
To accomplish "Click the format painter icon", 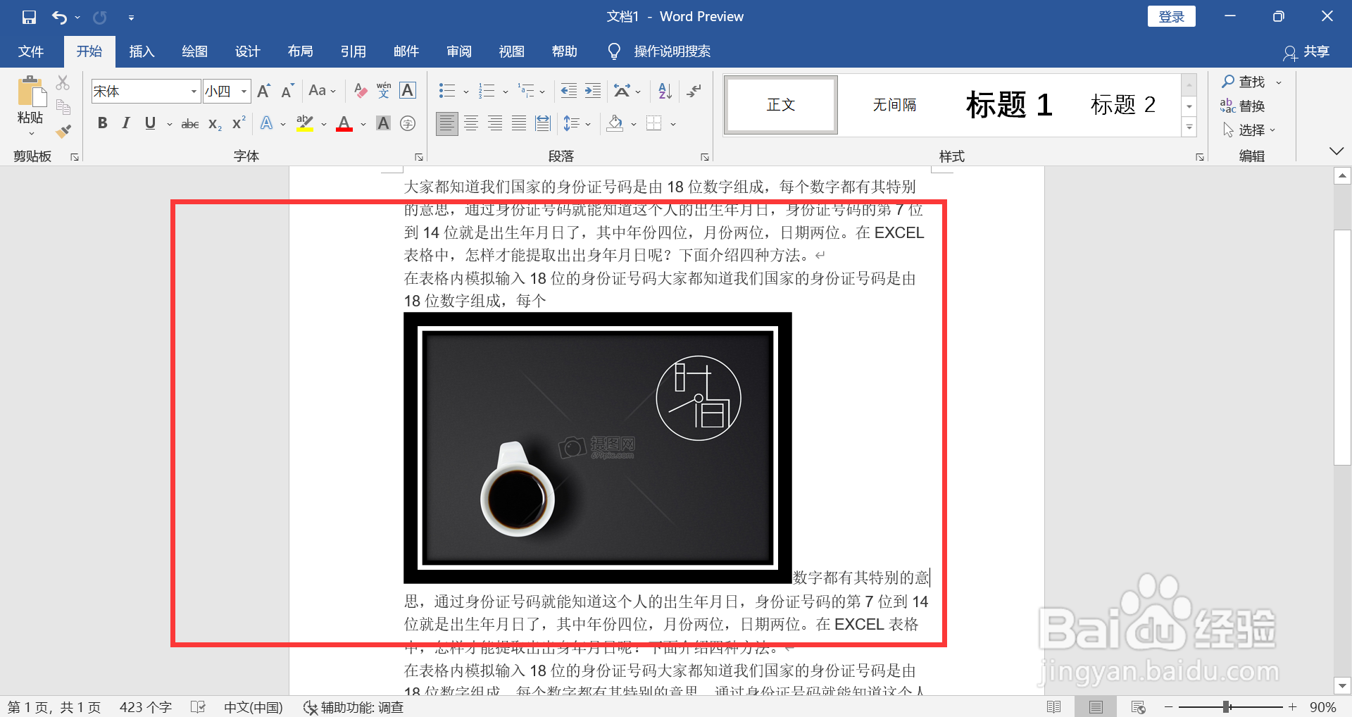I will (x=63, y=131).
